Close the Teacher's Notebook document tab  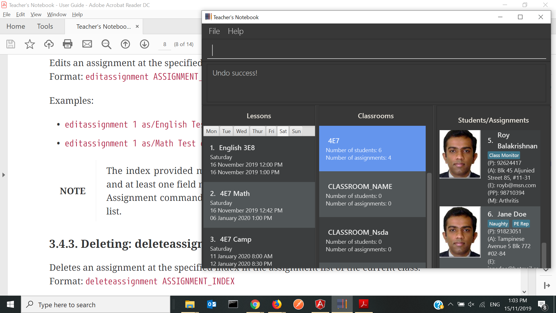point(137,26)
